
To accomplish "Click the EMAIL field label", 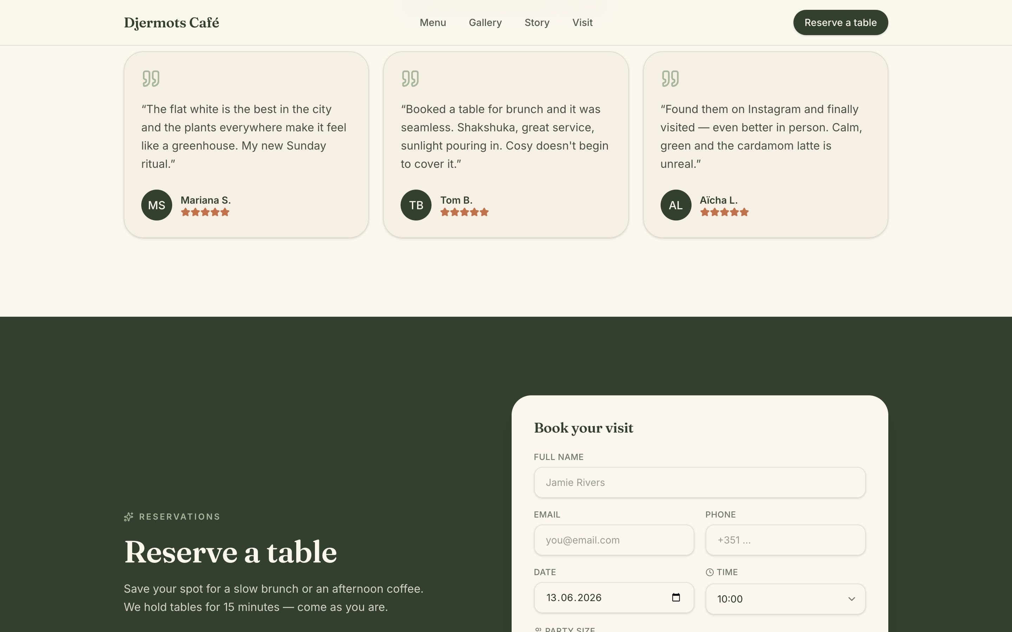I will (x=547, y=514).
